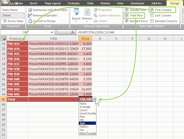The height and width of the screenshot is (139, 184).
Task: Click the Resize Table button label
Action: click(x=16, y=21)
